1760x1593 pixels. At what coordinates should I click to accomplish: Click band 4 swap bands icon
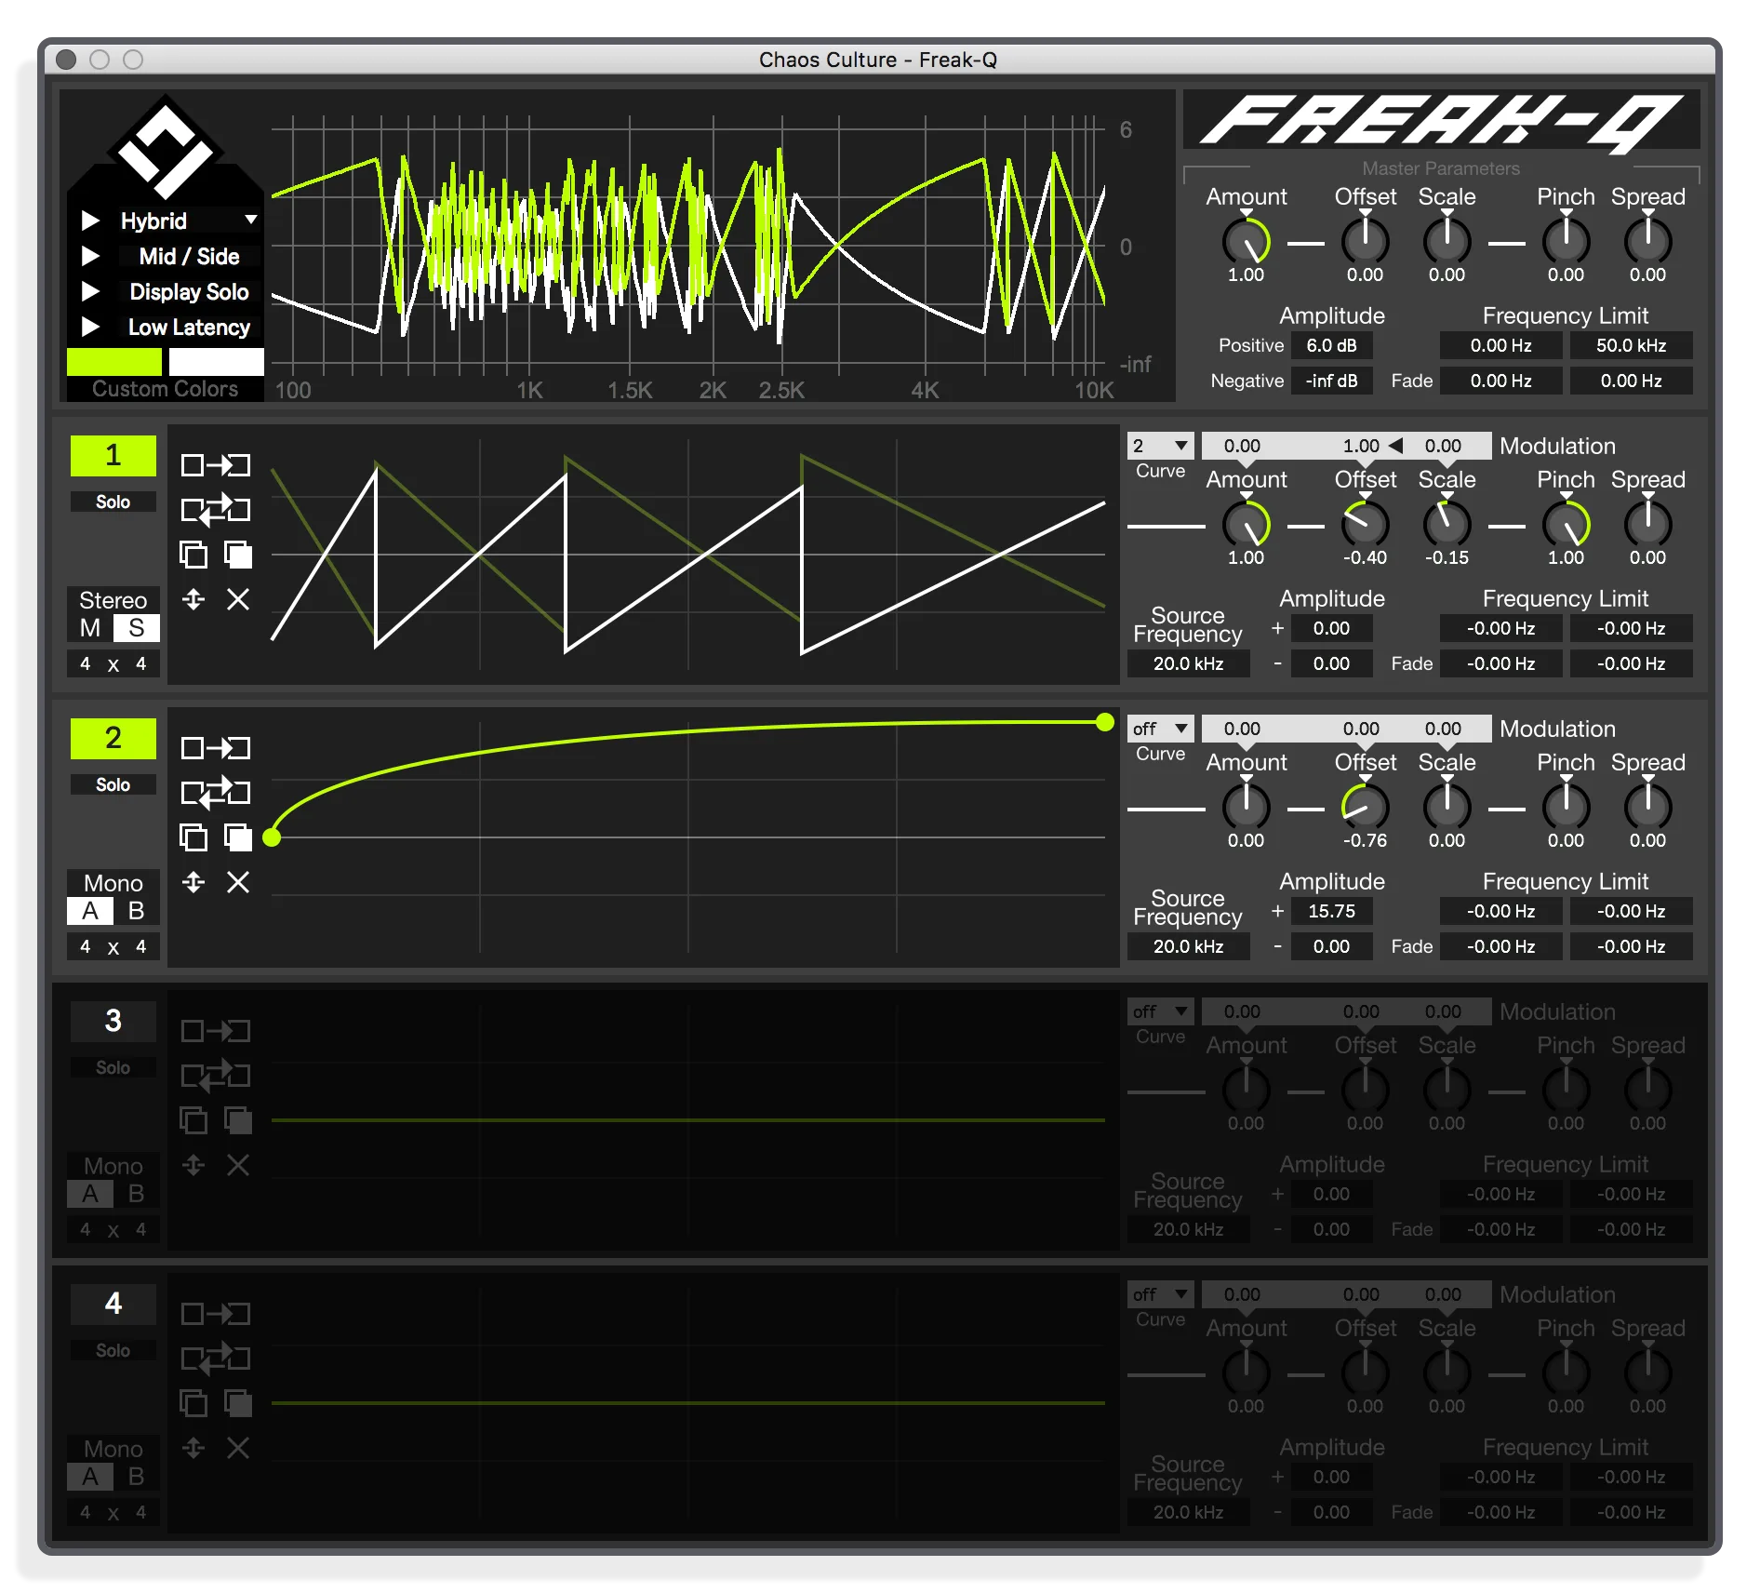tap(215, 1358)
